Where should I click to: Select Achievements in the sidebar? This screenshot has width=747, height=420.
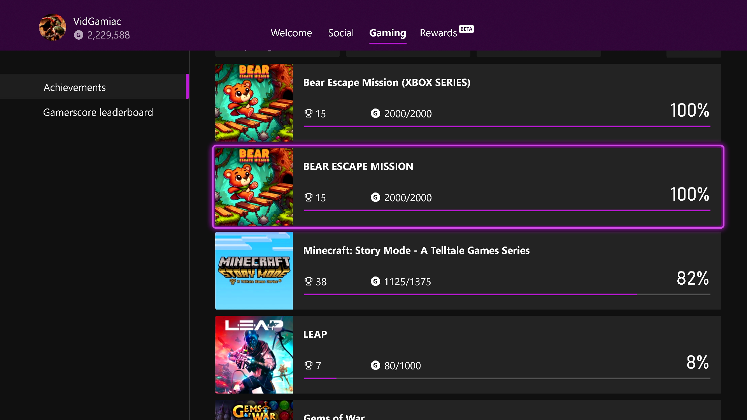tap(95, 86)
